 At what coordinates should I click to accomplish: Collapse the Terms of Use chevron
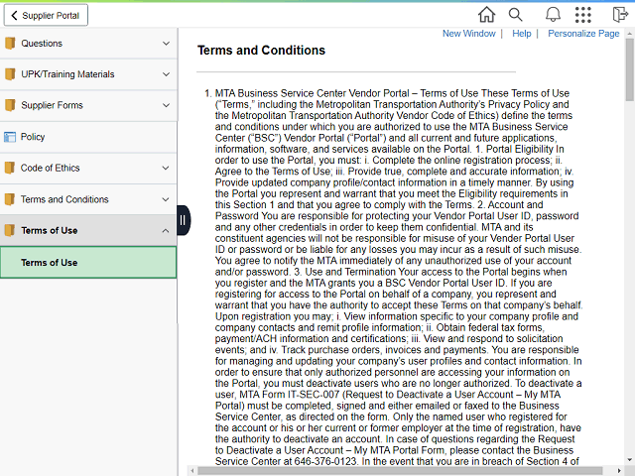click(166, 231)
